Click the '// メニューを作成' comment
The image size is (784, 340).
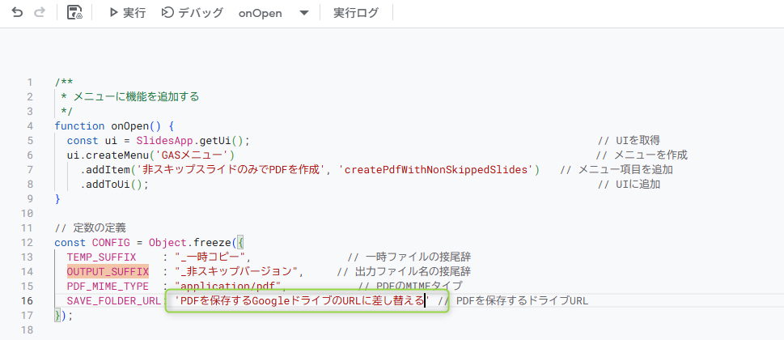[x=642, y=155]
